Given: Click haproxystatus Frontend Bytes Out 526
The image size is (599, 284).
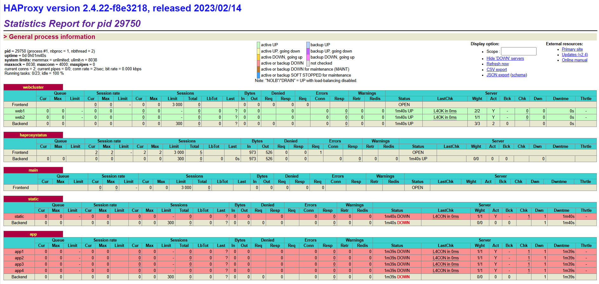Looking at the screenshot, I should click(269, 152).
